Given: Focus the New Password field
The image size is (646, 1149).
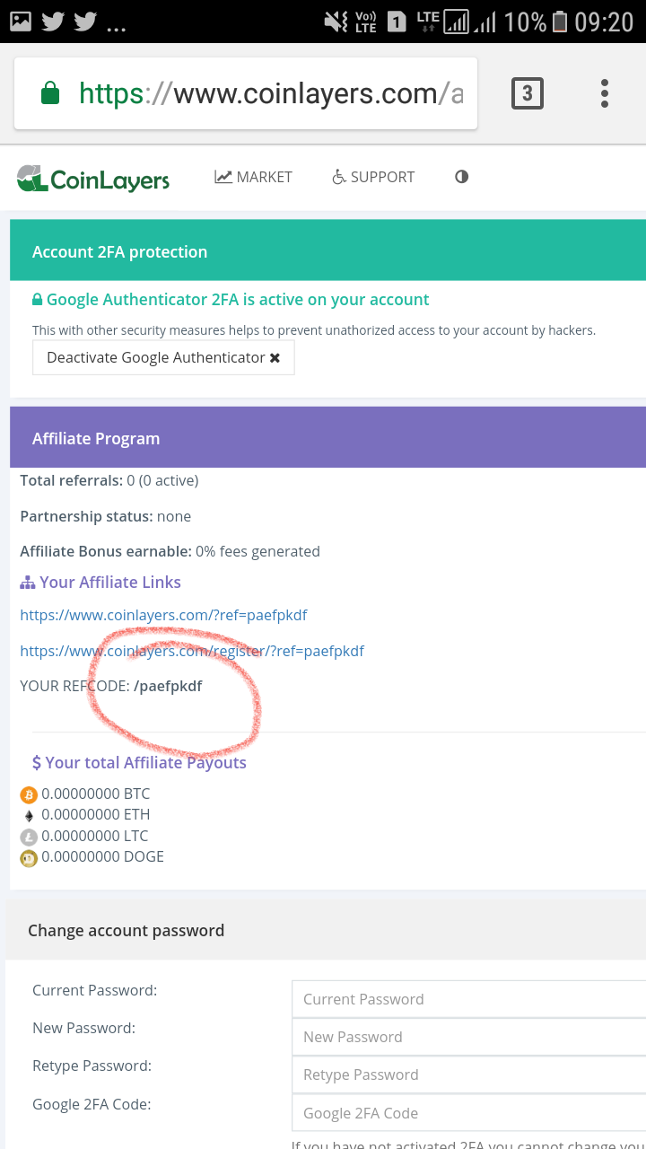Looking at the screenshot, I should click(468, 1037).
